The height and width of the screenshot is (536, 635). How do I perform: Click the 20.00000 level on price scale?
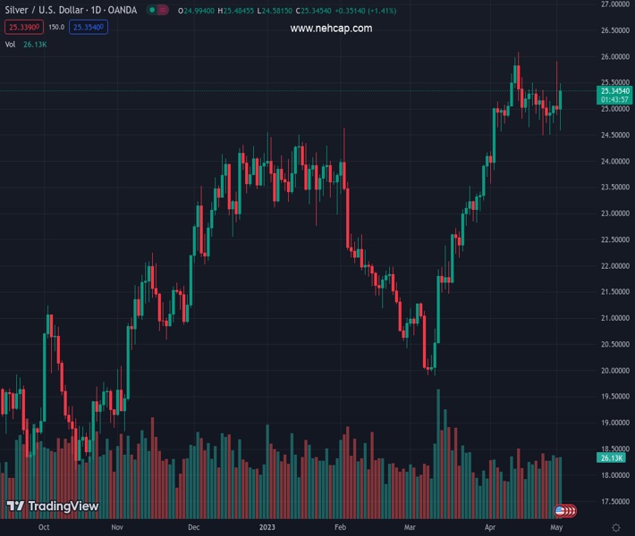point(614,371)
